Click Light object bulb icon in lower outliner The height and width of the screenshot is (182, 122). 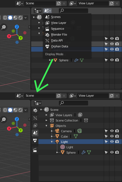pos(57,142)
